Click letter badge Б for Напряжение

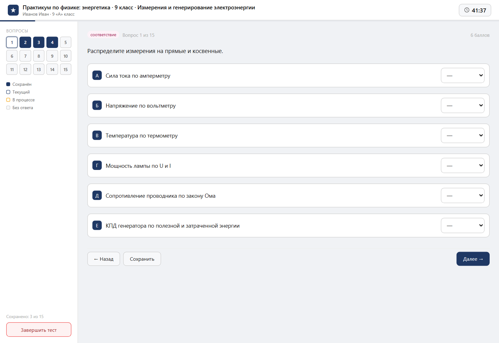coord(97,105)
